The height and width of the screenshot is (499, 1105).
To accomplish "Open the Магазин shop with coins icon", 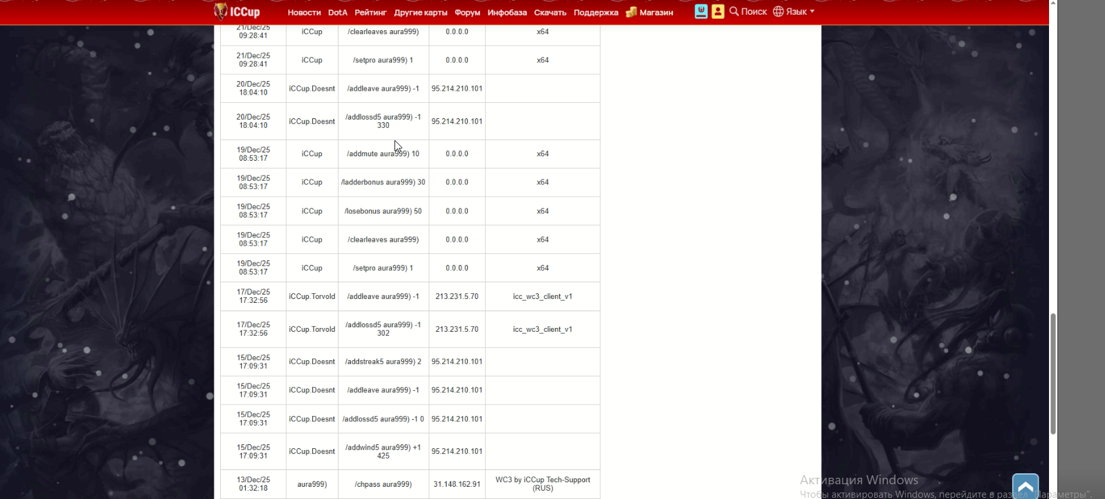I will [649, 12].
